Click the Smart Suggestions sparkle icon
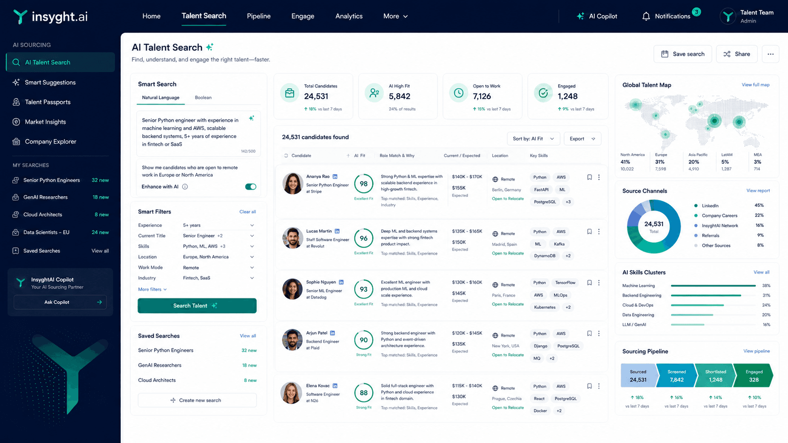Viewport: 788px width, 443px height. pyautogui.click(x=16, y=82)
